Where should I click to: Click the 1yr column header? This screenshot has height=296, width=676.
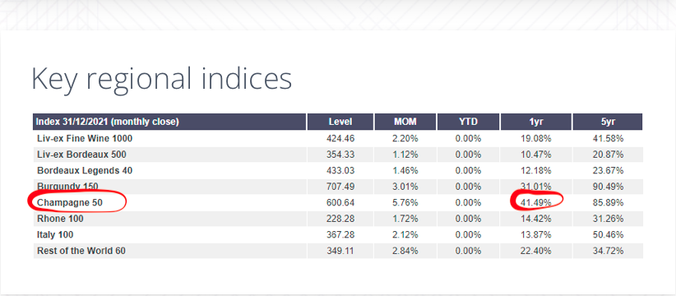pos(536,122)
